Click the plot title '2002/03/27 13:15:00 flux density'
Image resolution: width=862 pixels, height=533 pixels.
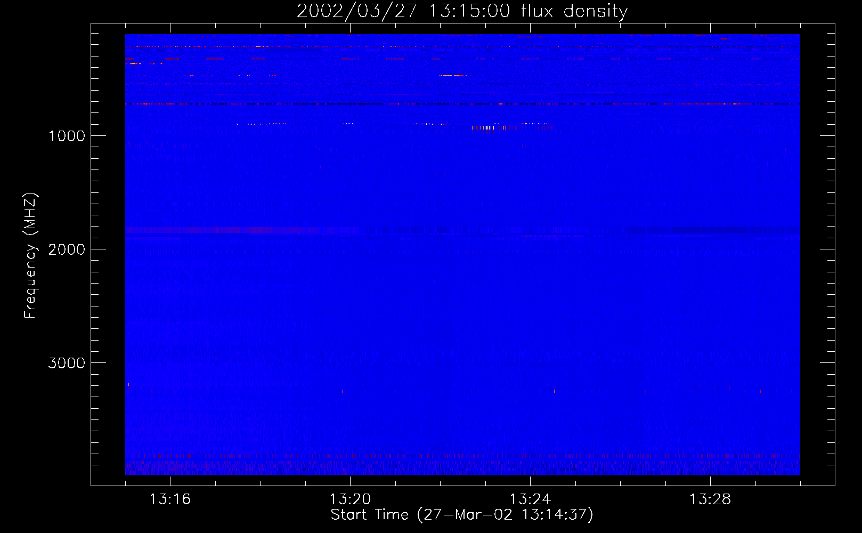coord(462,11)
